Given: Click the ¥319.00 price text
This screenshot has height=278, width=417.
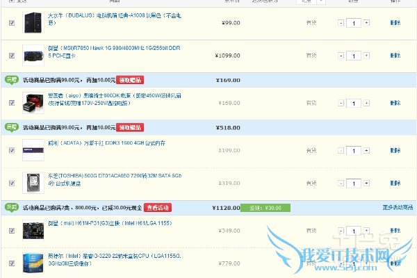Looking at the screenshot, I should click(229, 183).
